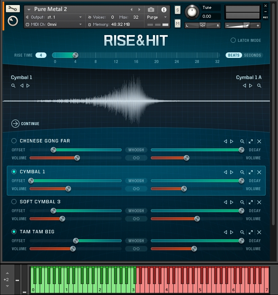The image size is (278, 295).
Task: Solo the instrument with S button
Action: coord(177,10)
